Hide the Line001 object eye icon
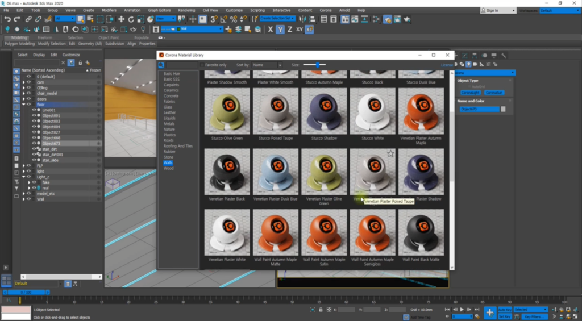The width and height of the screenshot is (582, 321). [x=34, y=110]
